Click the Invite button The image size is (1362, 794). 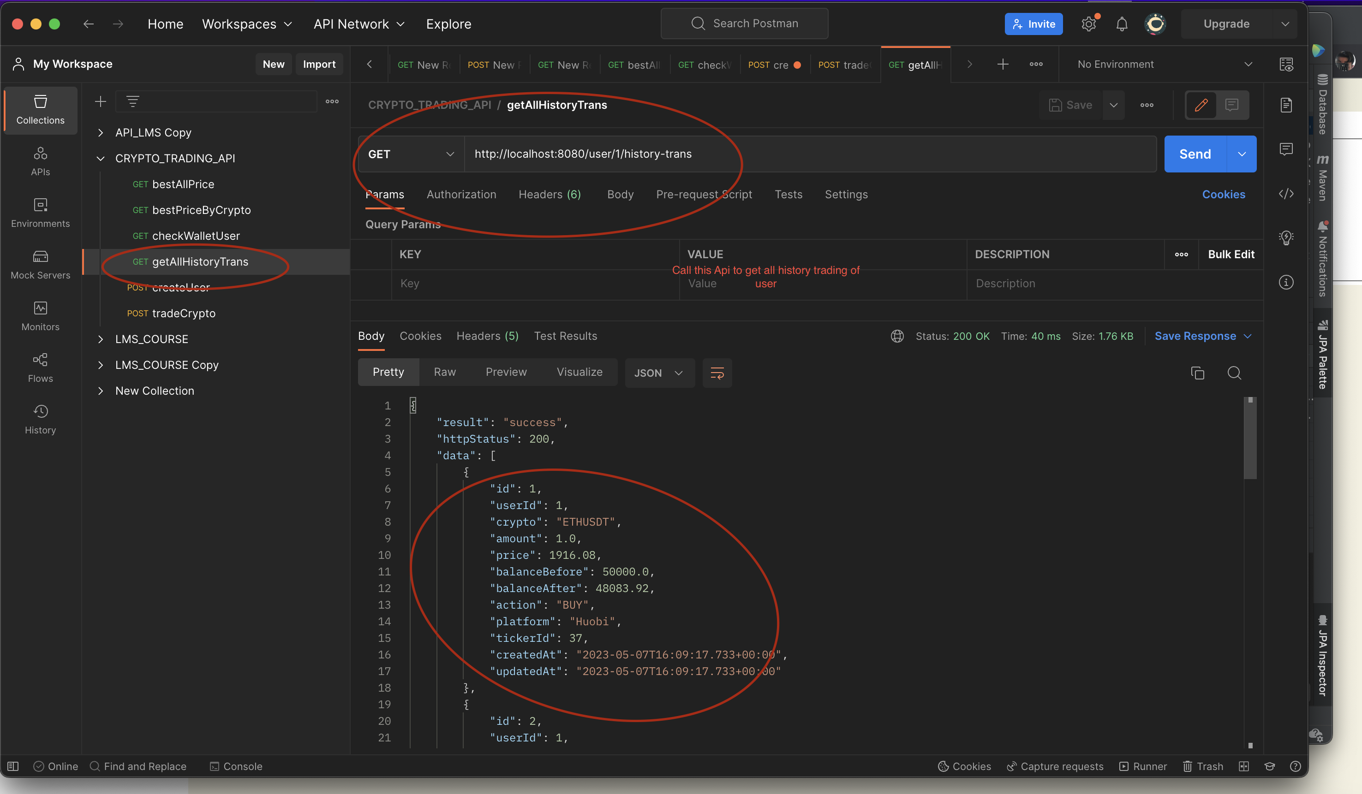[x=1033, y=24]
